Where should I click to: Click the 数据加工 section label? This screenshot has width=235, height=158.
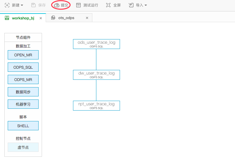(23, 46)
